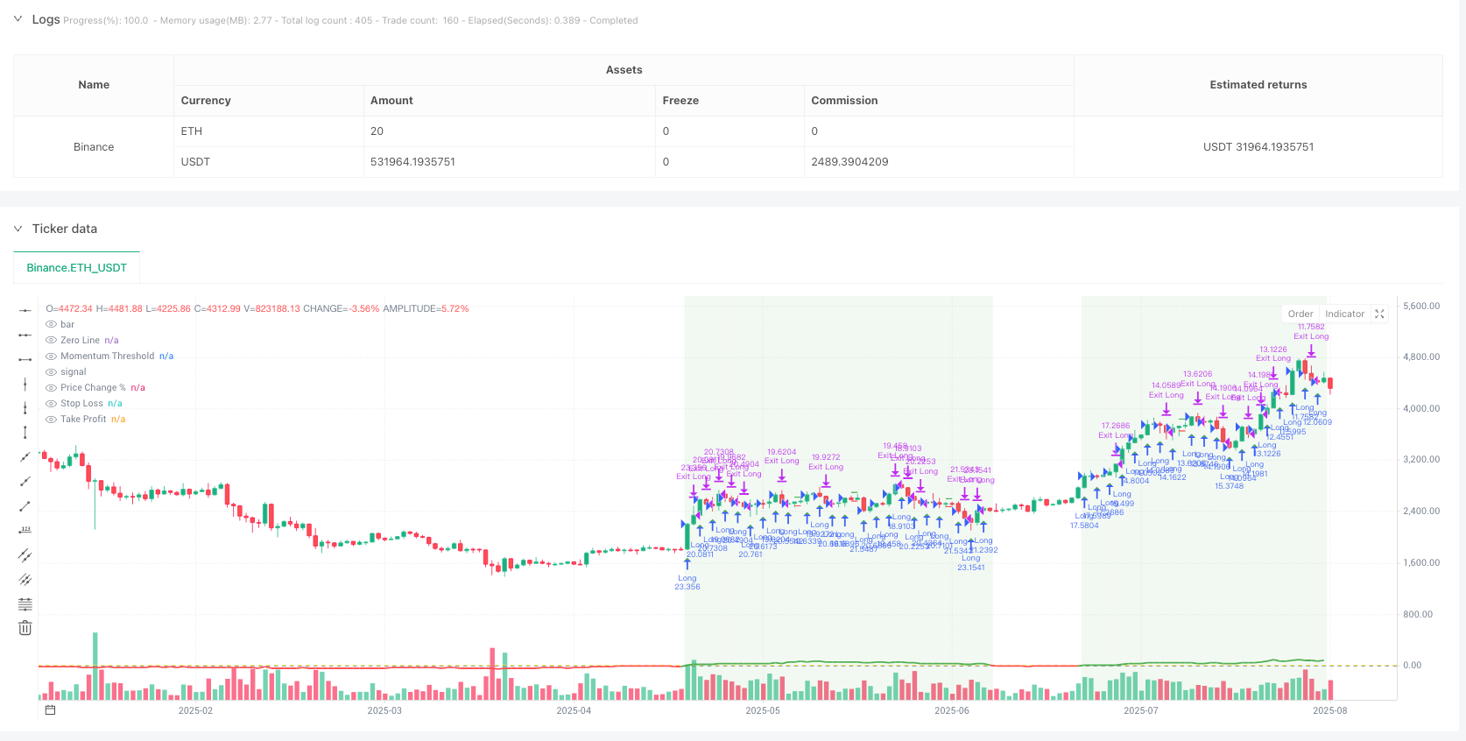
Task: Click the ETH amount value 20
Action: pos(377,131)
